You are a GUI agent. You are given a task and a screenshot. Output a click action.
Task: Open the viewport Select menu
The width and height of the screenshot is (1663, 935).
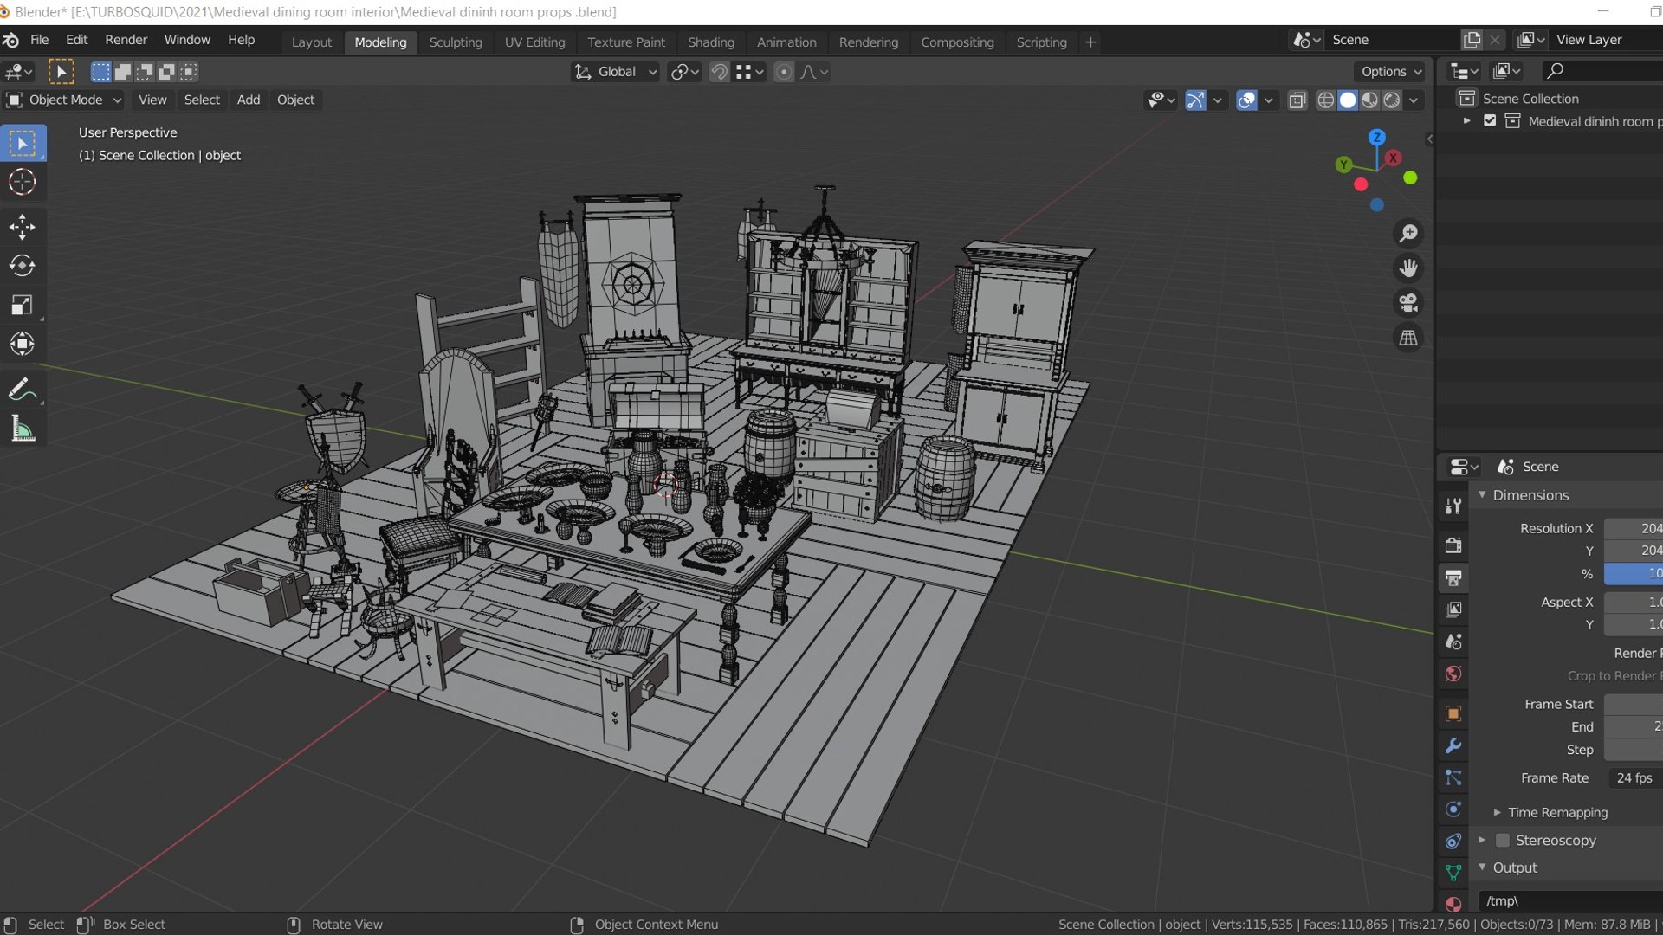point(202,100)
